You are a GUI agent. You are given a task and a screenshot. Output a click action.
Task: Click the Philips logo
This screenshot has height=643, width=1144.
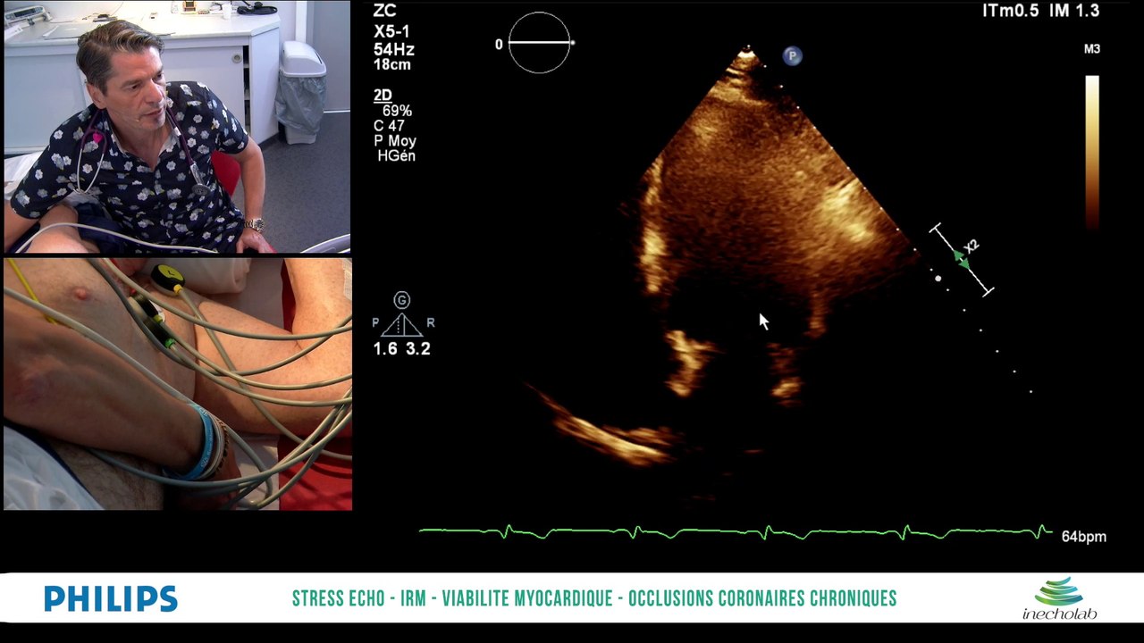(x=111, y=598)
